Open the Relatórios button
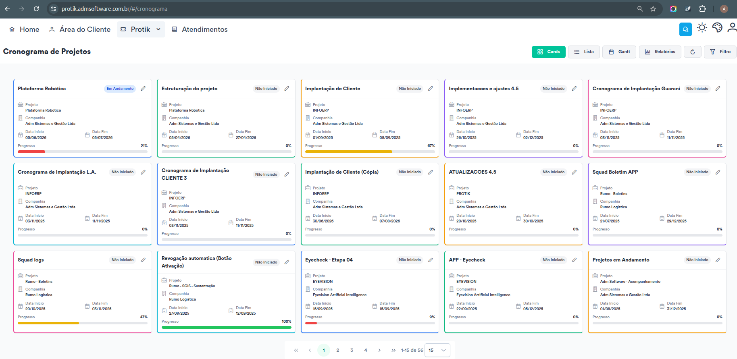Viewport: 737px width, 359px height. 660,52
